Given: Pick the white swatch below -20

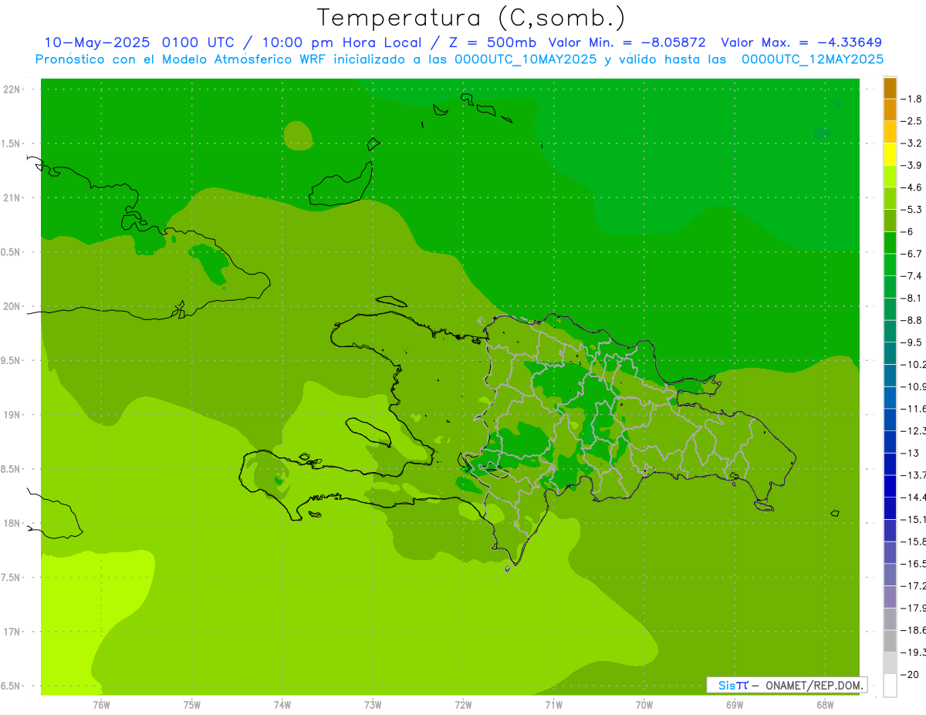Looking at the screenshot, I should coord(890,685).
